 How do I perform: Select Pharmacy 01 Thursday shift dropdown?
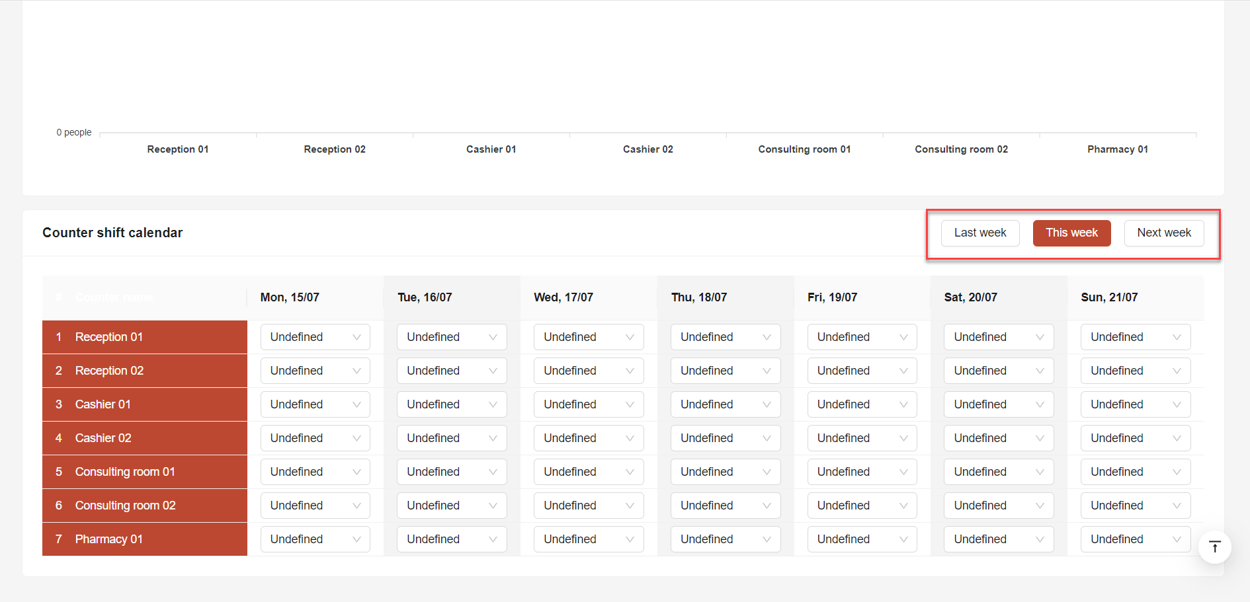point(726,539)
